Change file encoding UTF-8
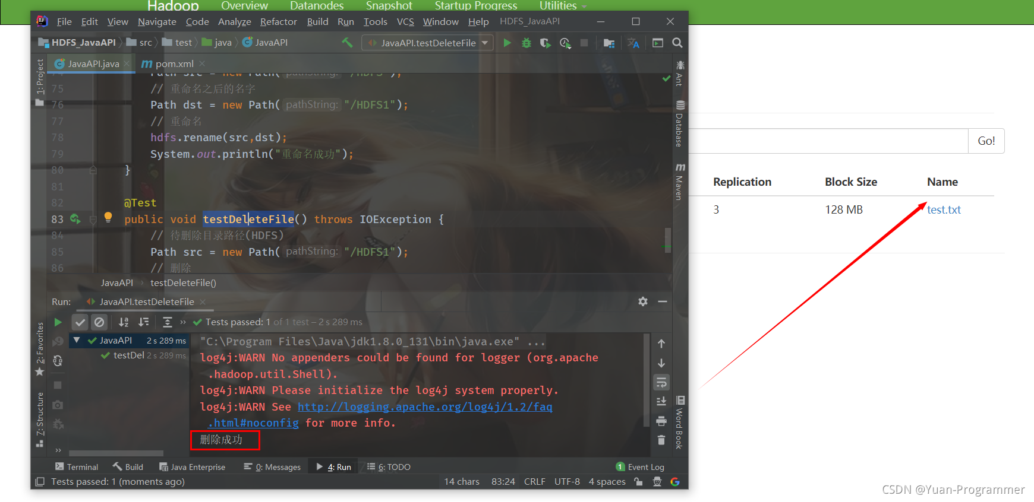 pyautogui.click(x=567, y=482)
